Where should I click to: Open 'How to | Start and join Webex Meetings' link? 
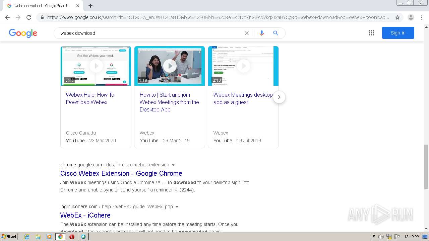tap(169, 102)
